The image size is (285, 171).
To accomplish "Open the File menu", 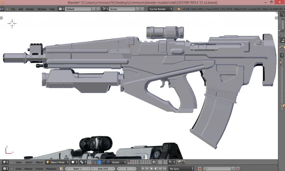I will [x=13, y=9].
